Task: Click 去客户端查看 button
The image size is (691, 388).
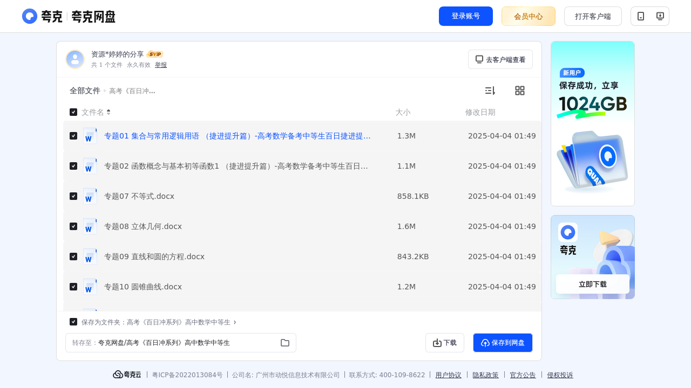Action: [x=500, y=59]
